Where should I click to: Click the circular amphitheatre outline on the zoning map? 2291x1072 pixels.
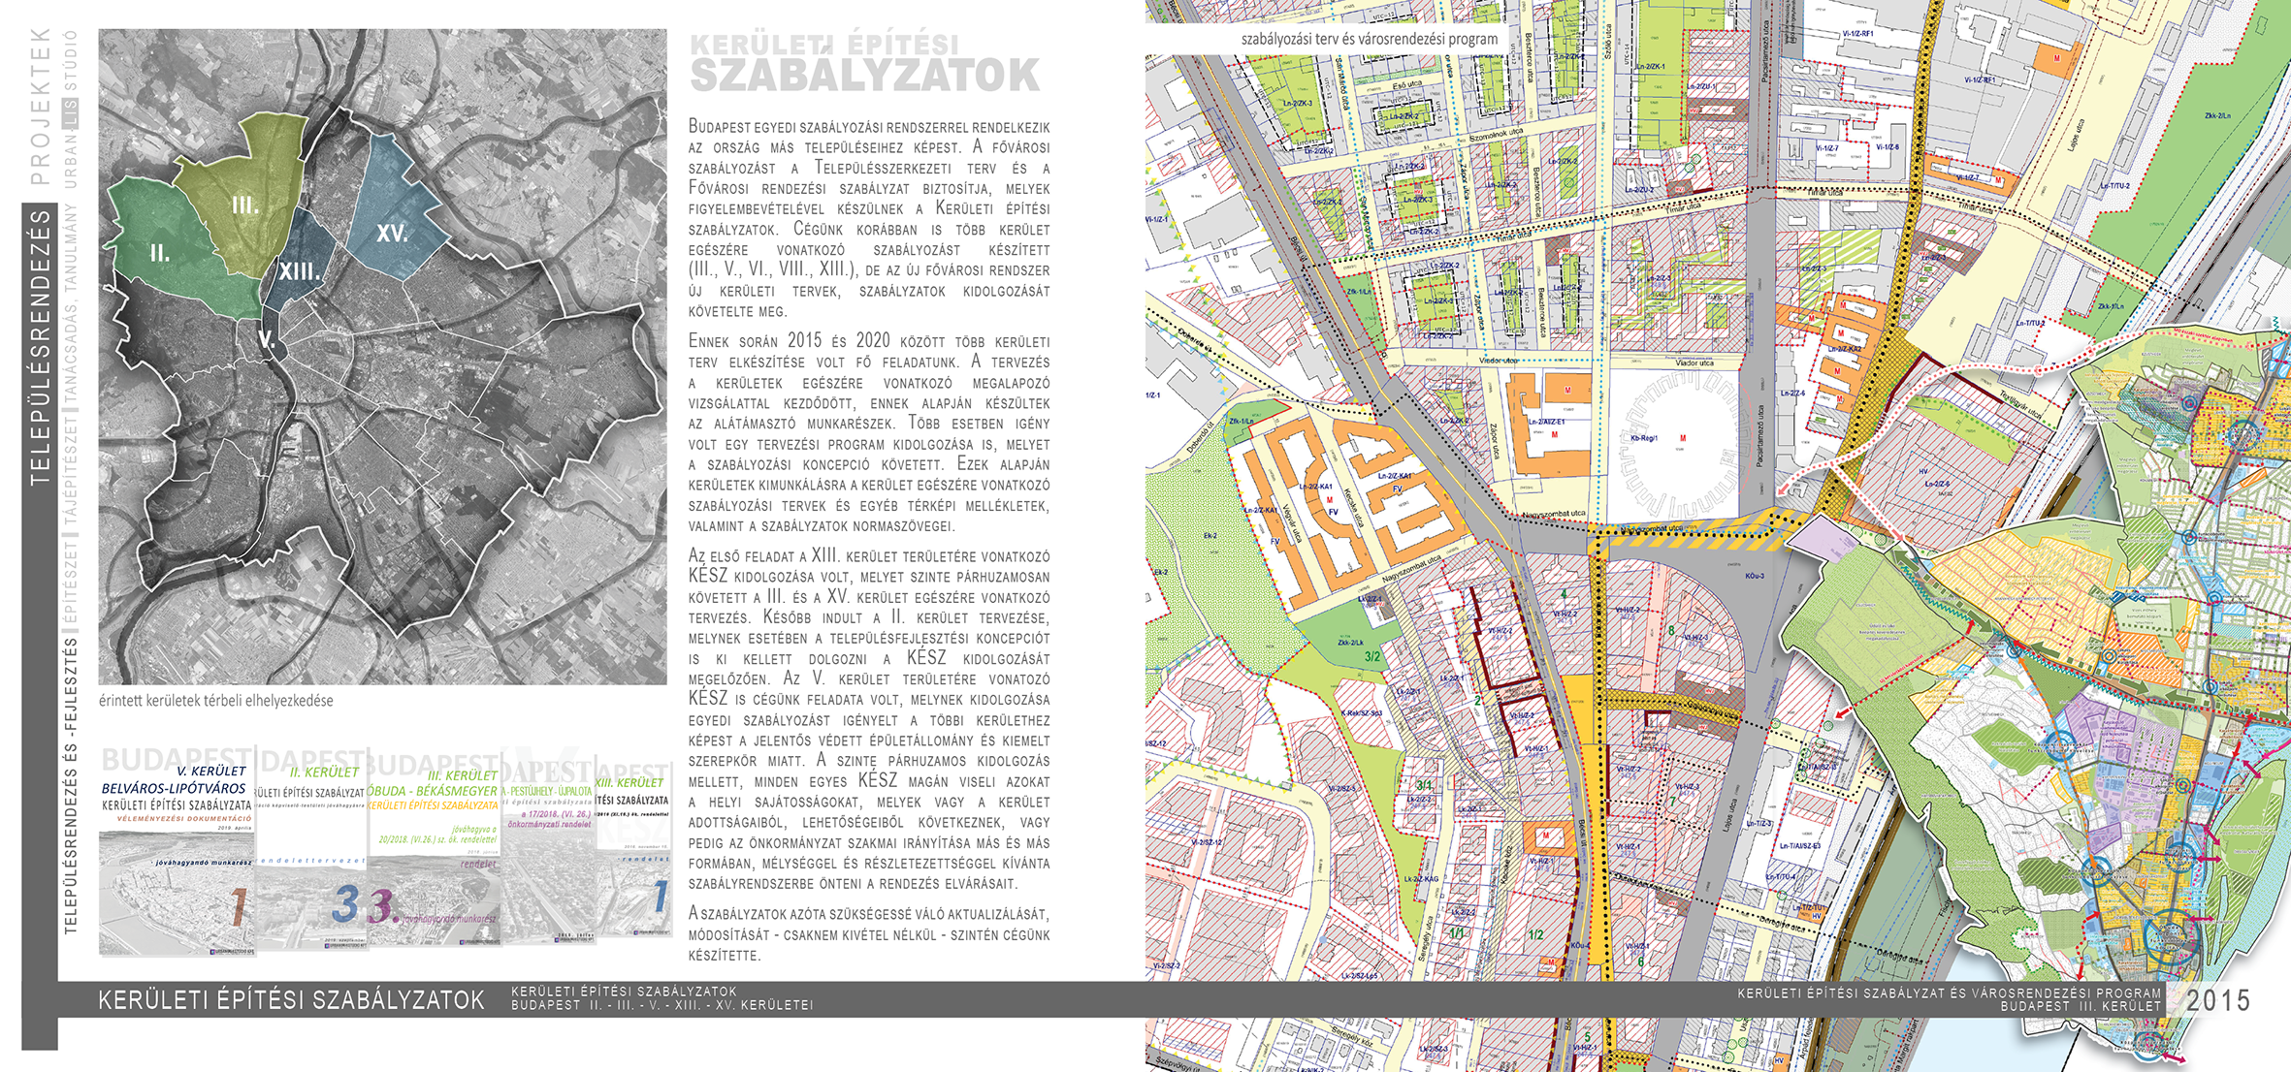click(1683, 443)
